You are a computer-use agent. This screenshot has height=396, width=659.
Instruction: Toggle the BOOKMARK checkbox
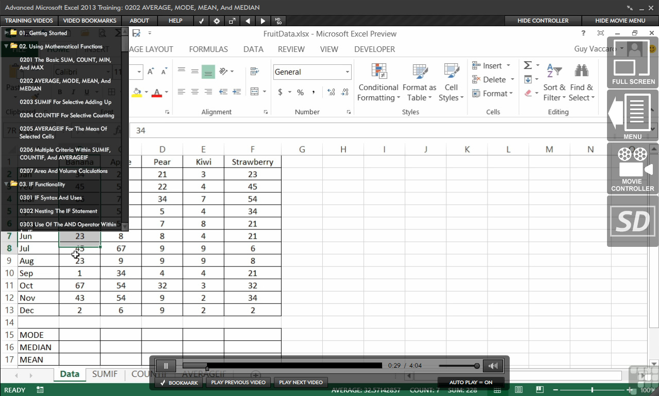coord(180,383)
